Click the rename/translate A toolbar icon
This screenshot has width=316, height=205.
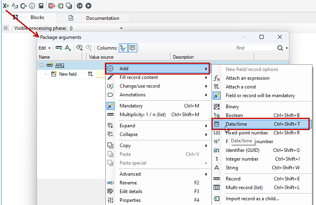coord(15,6)
